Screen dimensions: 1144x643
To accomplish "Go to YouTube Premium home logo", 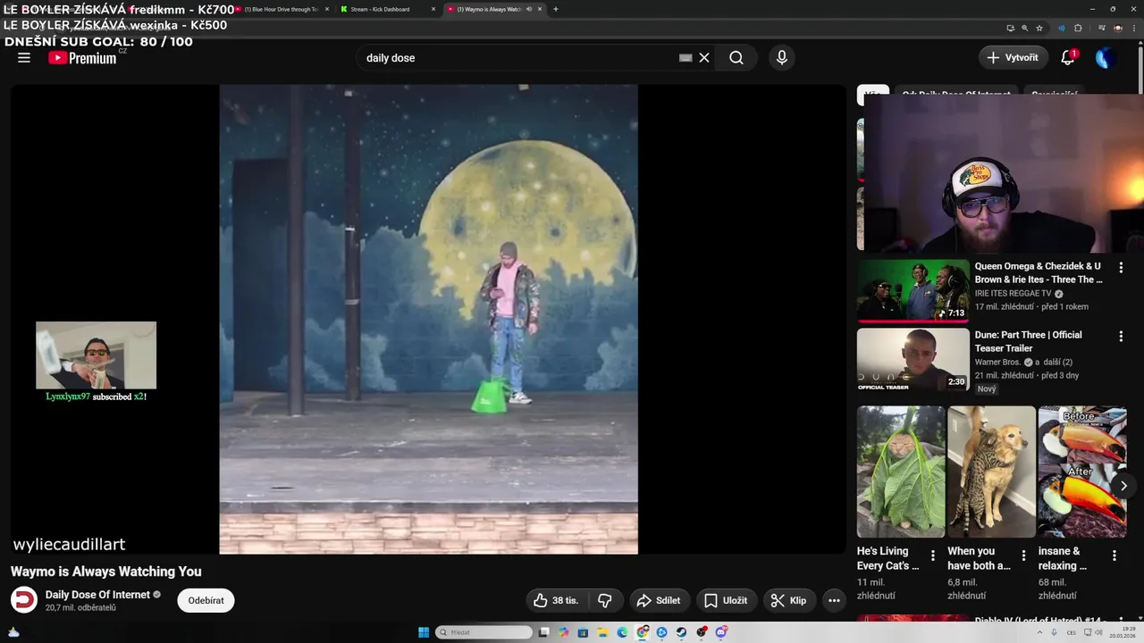I will coord(83,58).
